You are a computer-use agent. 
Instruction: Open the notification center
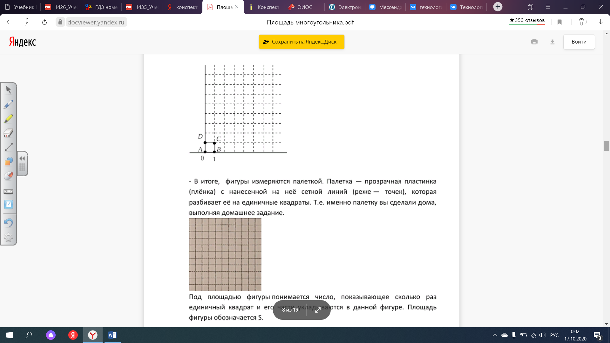coord(598,335)
